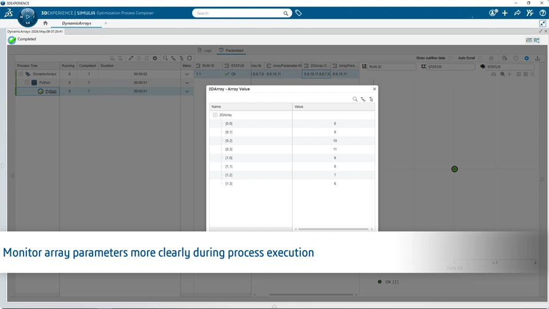Click the download icon in graph toolbar
The width and height of the screenshot is (549, 309).
tap(538, 58)
